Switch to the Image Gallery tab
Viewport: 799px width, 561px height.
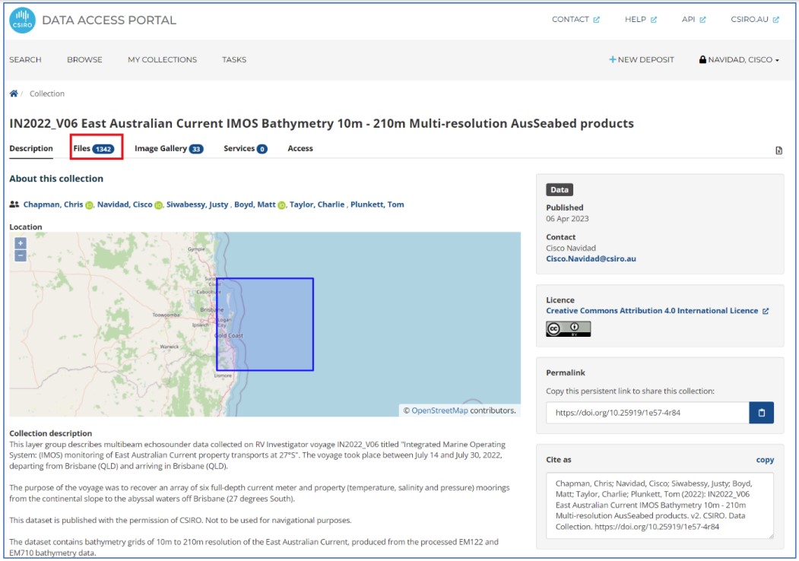[x=168, y=148]
